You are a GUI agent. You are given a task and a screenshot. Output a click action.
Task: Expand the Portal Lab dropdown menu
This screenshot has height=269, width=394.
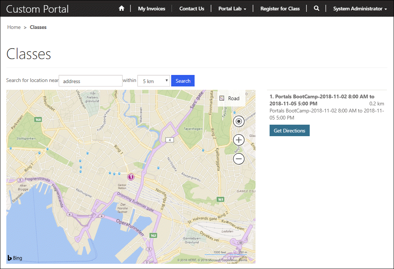click(232, 9)
